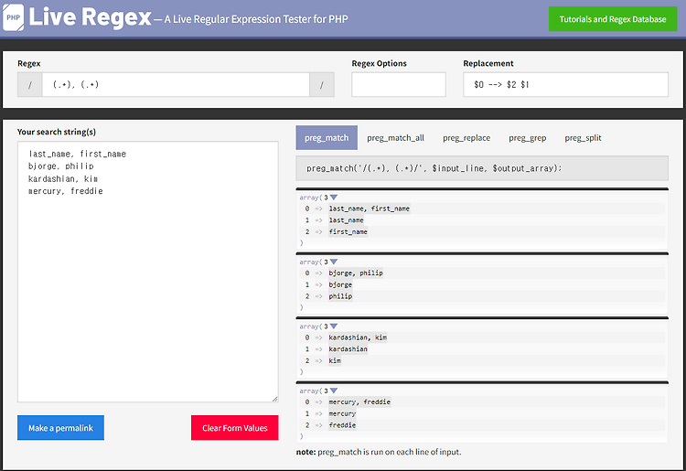The width and height of the screenshot is (686, 471).
Task: Click the preg_match per-line note text
Action: (x=379, y=452)
